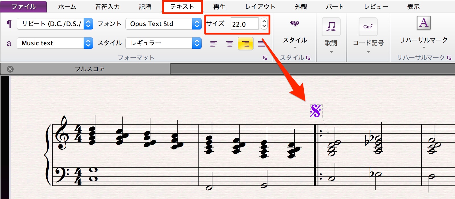Viewport: 455px width, 199px height.
Task: Open the ファイル tab
Action: [x=24, y=7]
